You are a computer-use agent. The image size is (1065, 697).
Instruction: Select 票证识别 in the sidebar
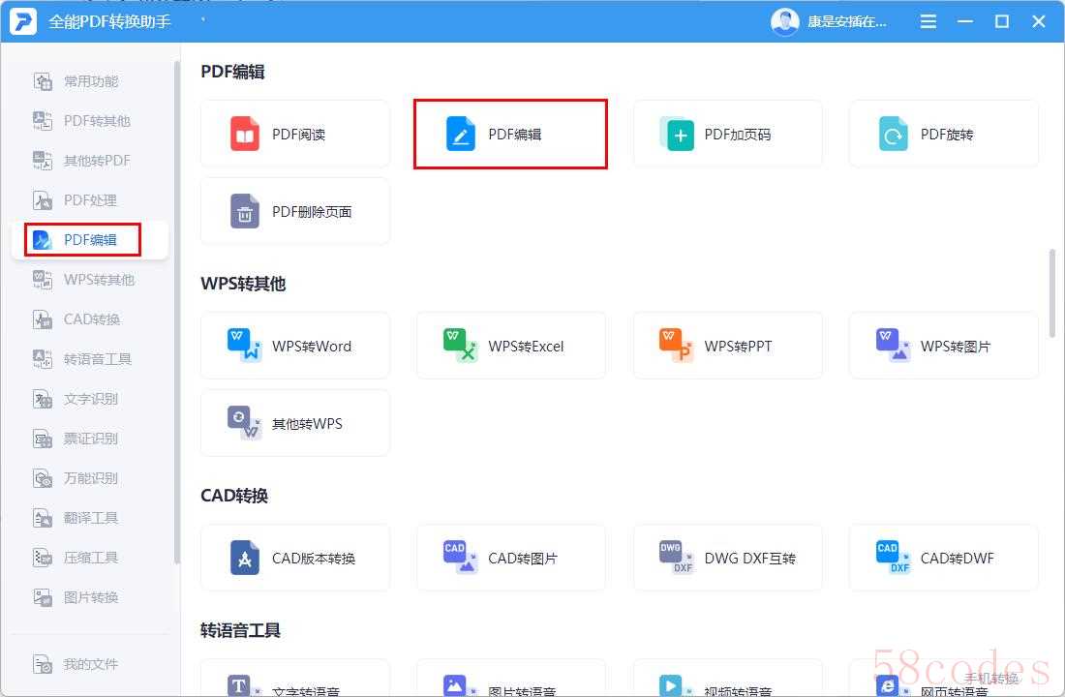(x=90, y=439)
